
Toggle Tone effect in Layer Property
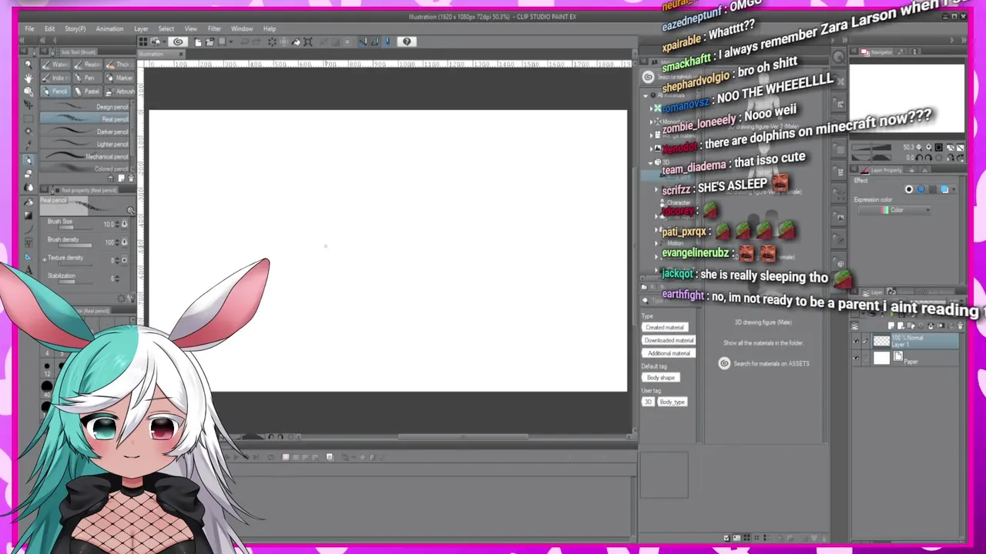point(933,189)
